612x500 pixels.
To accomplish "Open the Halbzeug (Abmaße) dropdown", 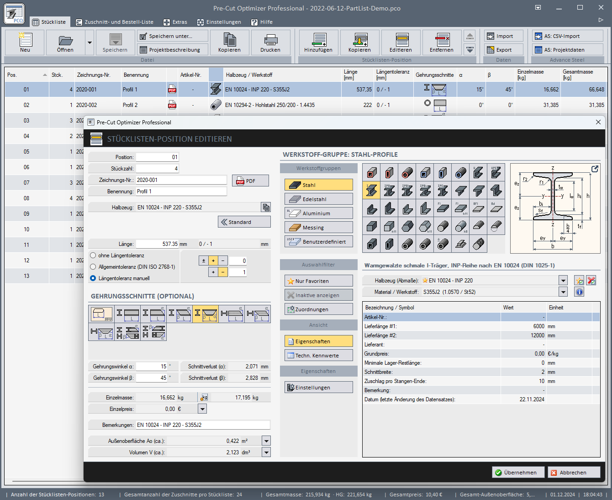I will click(x=563, y=281).
